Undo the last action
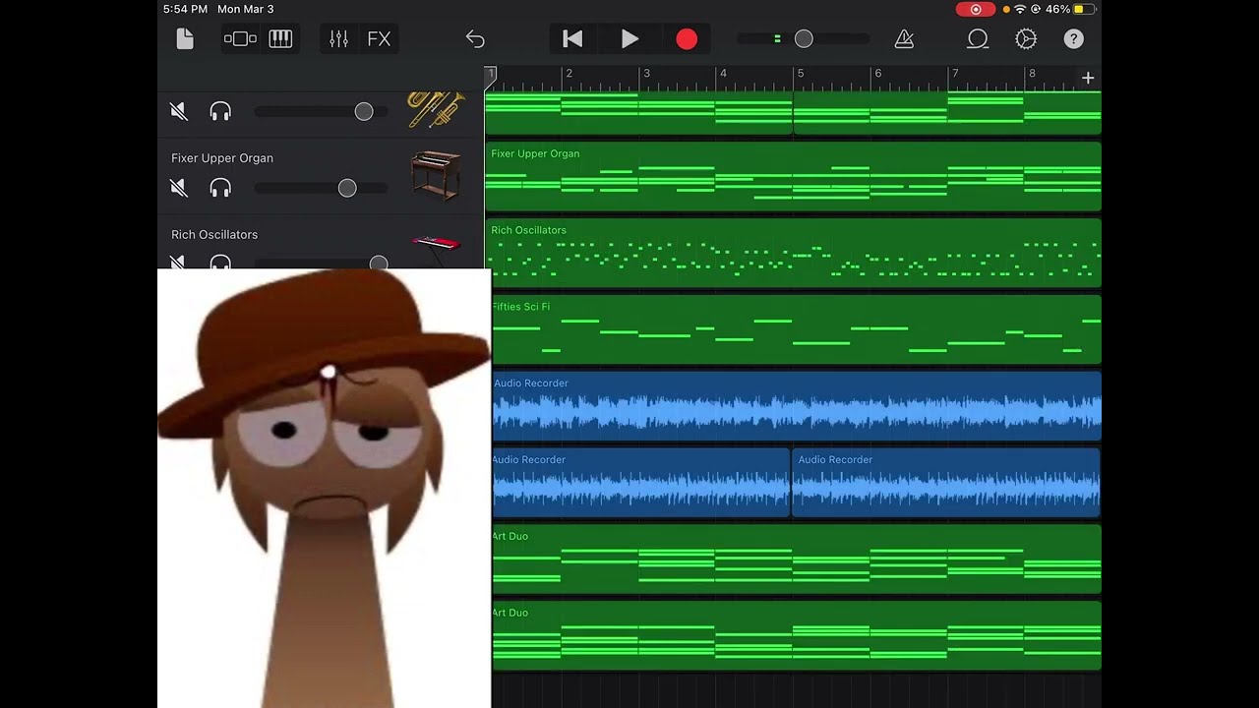This screenshot has height=708, width=1259. click(475, 39)
